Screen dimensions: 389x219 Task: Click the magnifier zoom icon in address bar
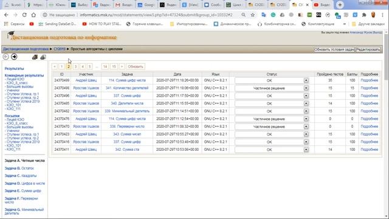point(244,15)
